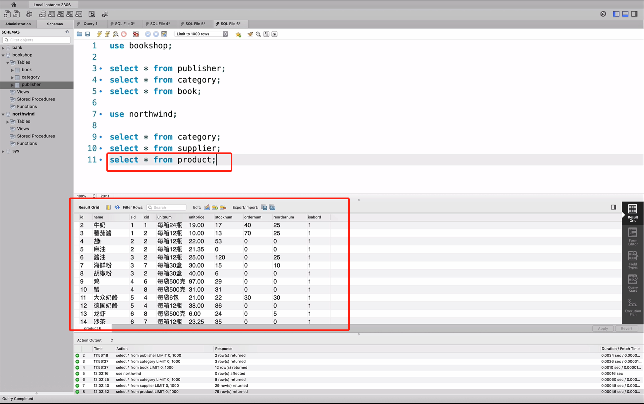Toggle stop-on-error execution icon
This screenshot has height=404, width=644.
click(x=136, y=34)
